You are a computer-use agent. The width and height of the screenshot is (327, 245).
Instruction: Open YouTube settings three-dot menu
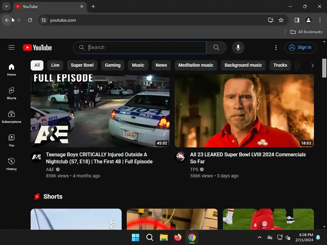tap(276, 48)
